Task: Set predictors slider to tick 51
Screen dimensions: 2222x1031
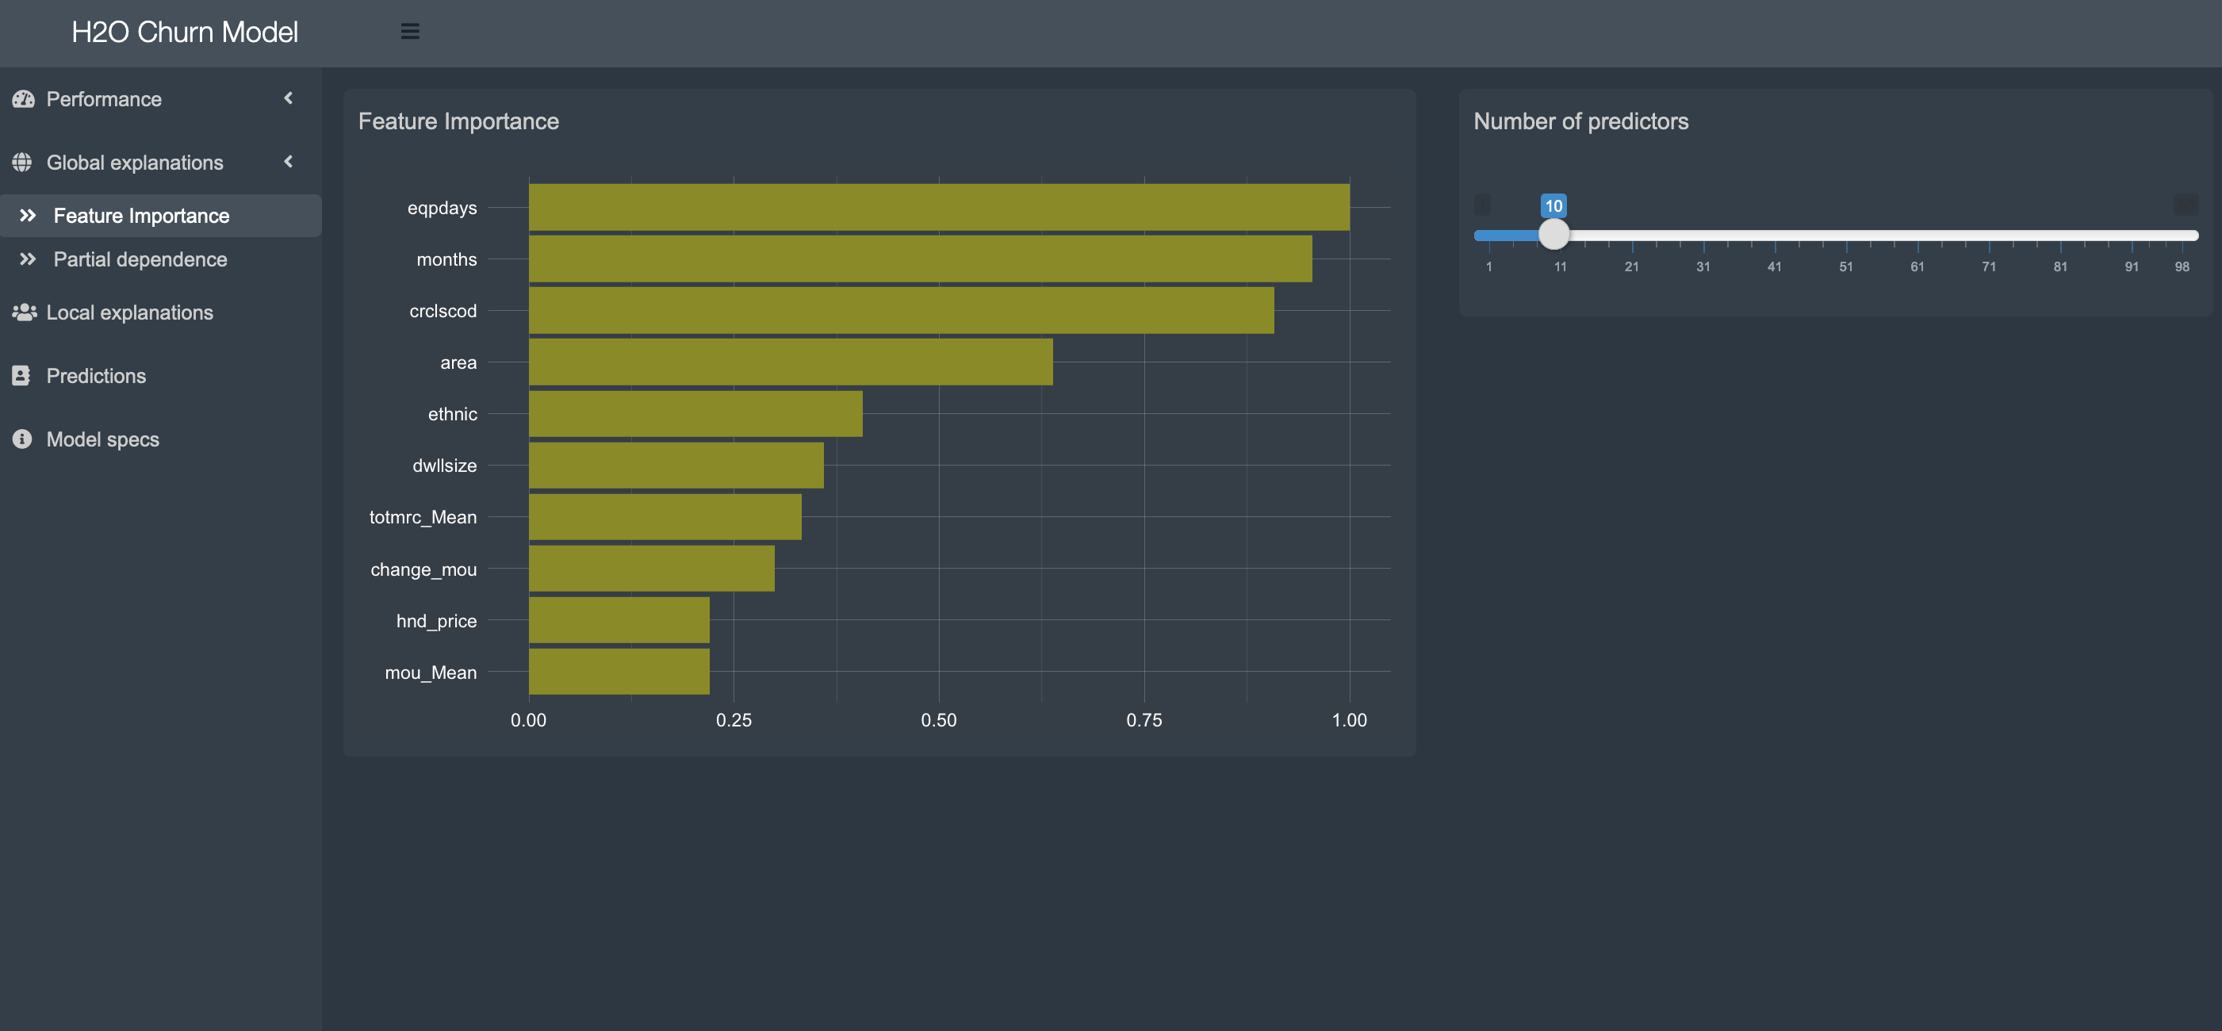Action: pos(1846,235)
